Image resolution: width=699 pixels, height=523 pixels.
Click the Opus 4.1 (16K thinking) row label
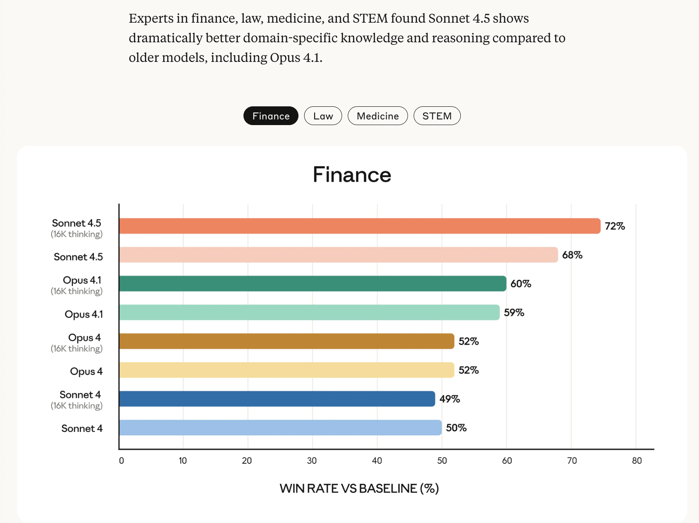pos(78,285)
